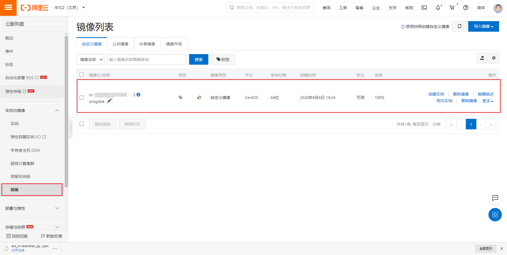Click the downloaded json file icon
Screen dimensions: 507x255
pos(6,248)
